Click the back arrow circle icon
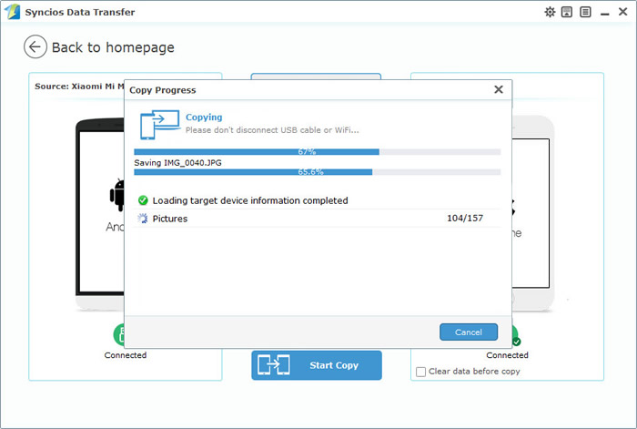 pos(35,46)
